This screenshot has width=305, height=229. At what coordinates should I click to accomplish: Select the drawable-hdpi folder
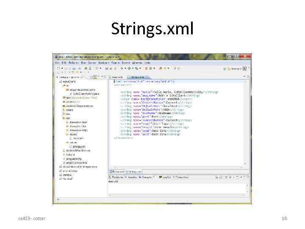click(77, 122)
